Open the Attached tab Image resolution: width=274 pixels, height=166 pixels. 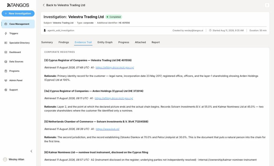pyautogui.click(x=140, y=42)
